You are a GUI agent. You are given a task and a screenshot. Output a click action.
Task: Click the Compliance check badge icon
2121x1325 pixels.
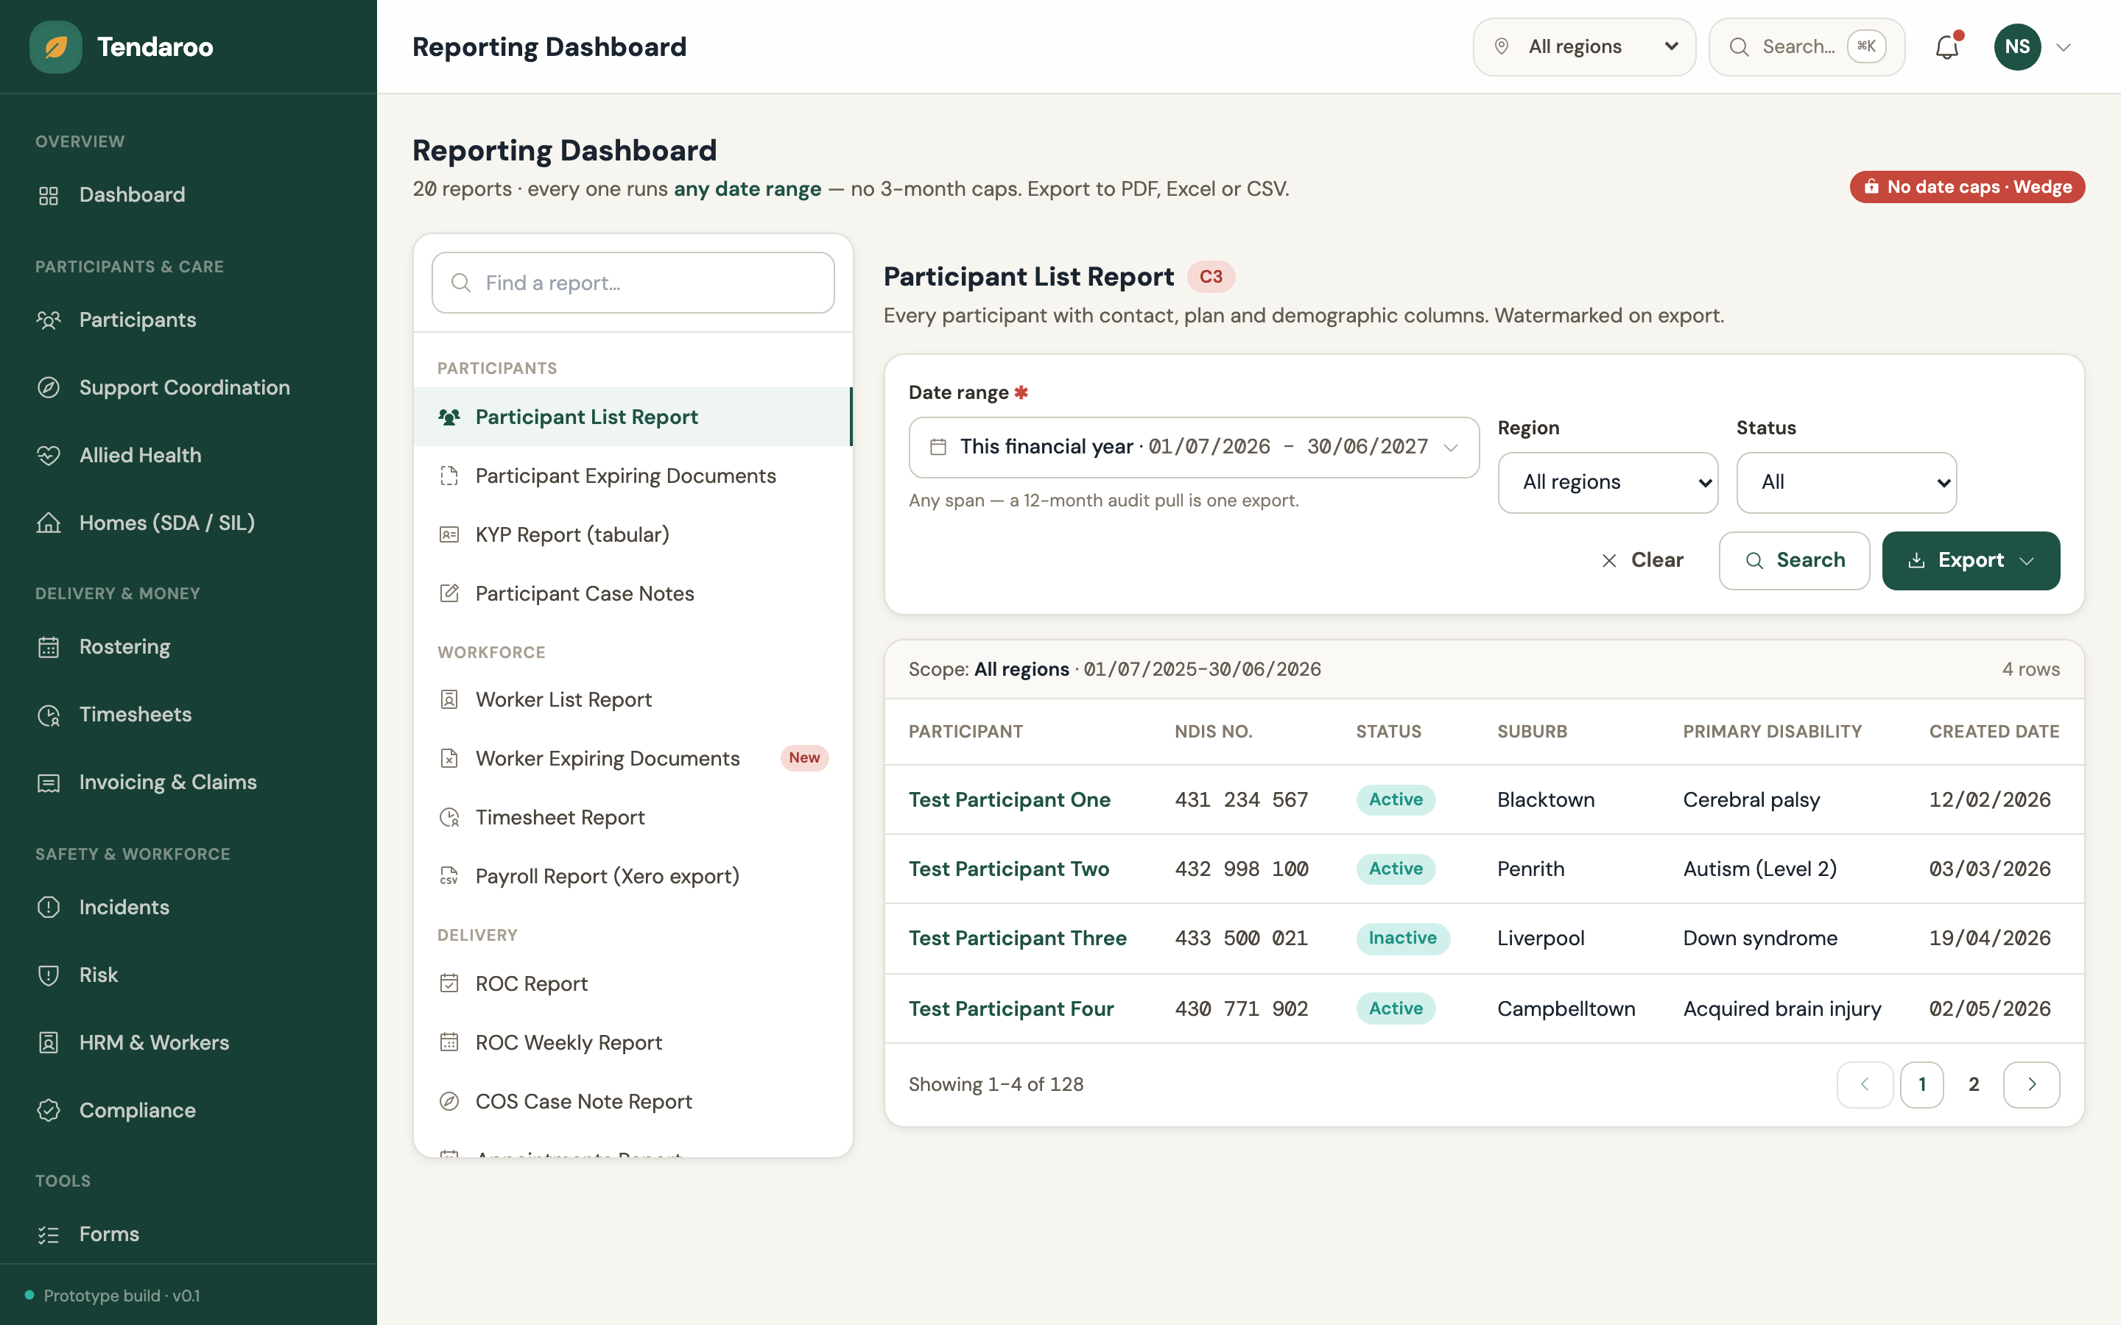[49, 1110]
